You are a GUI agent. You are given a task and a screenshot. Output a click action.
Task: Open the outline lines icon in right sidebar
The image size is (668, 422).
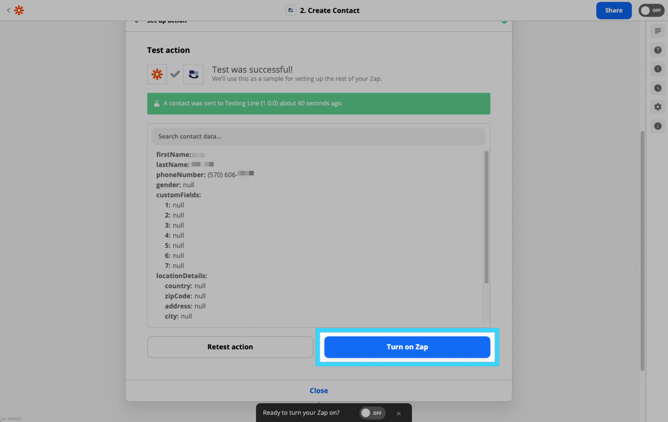(x=658, y=31)
